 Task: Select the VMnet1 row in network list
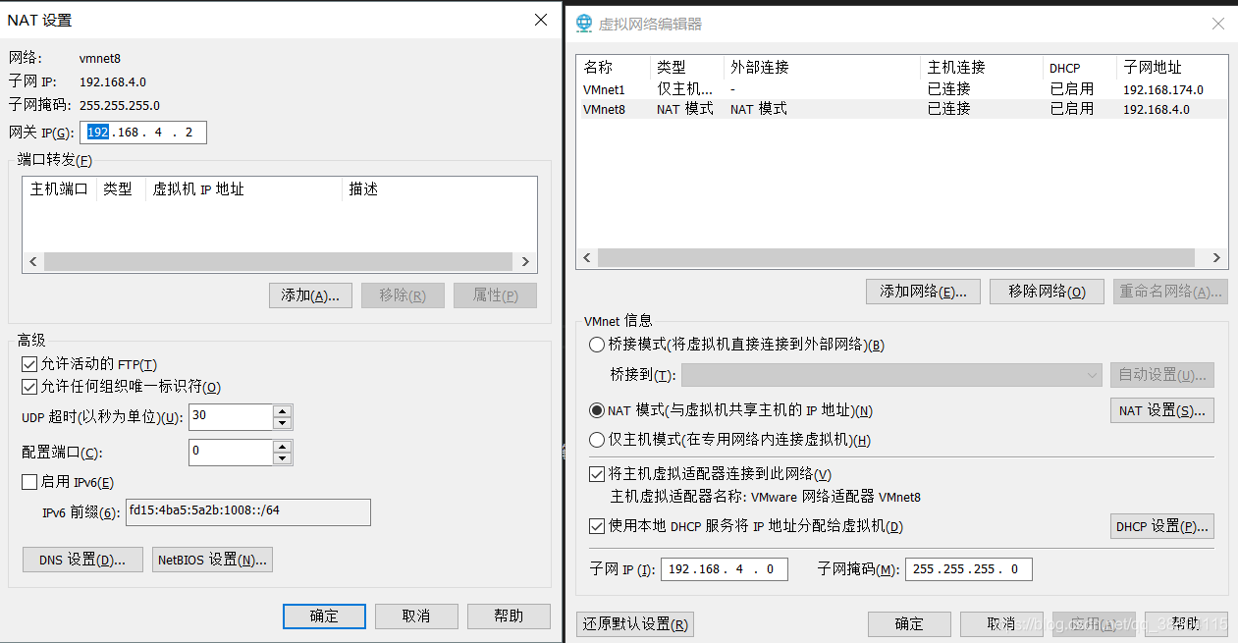pyautogui.click(x=901, y=89)
